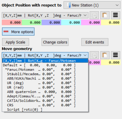Open the New Station (1) reference dropdown
The width and height of the screenshot is (122, 119).
click(92, 5)
